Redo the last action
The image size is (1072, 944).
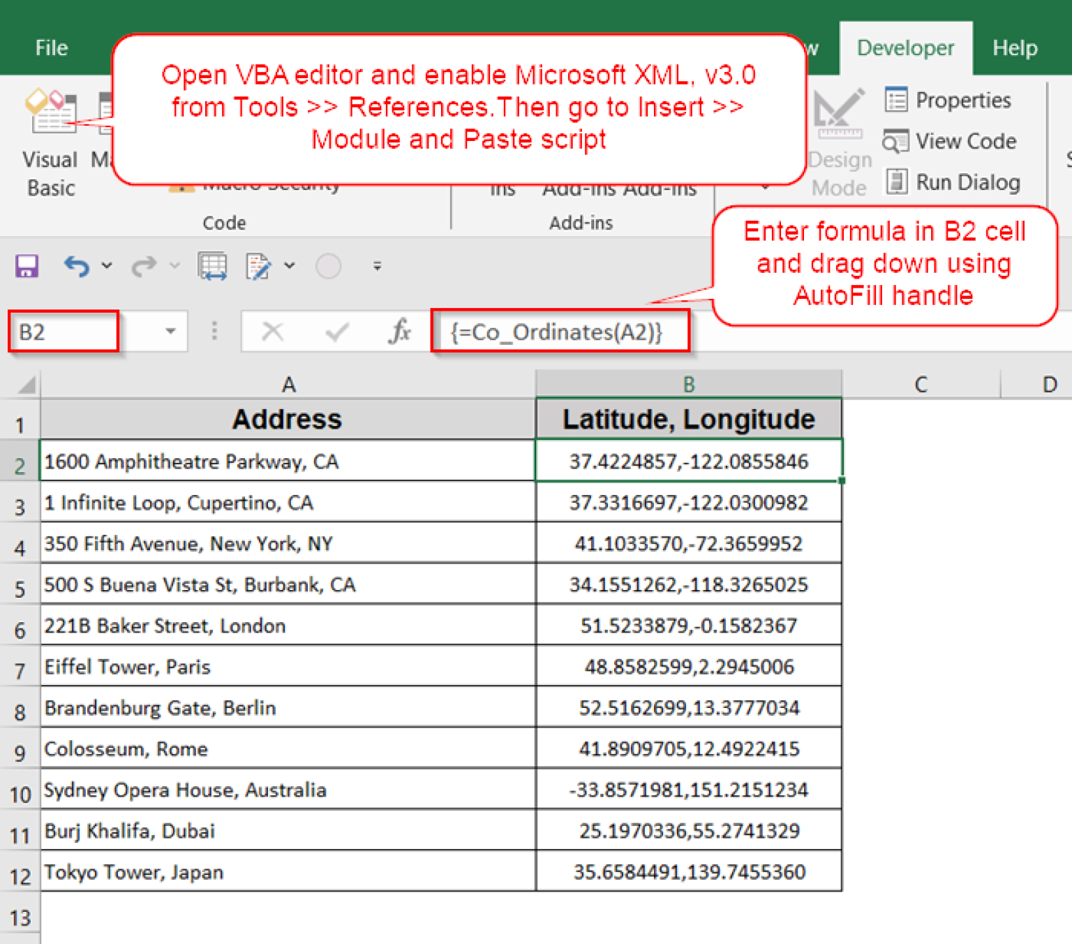pos(143,266)
